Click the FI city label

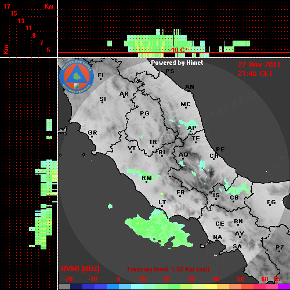click(x=101, y=75)
